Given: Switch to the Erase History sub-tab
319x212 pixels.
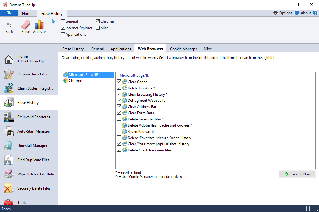Looking at the screenshot, I should pyautogui.click(x=73, y=49).
